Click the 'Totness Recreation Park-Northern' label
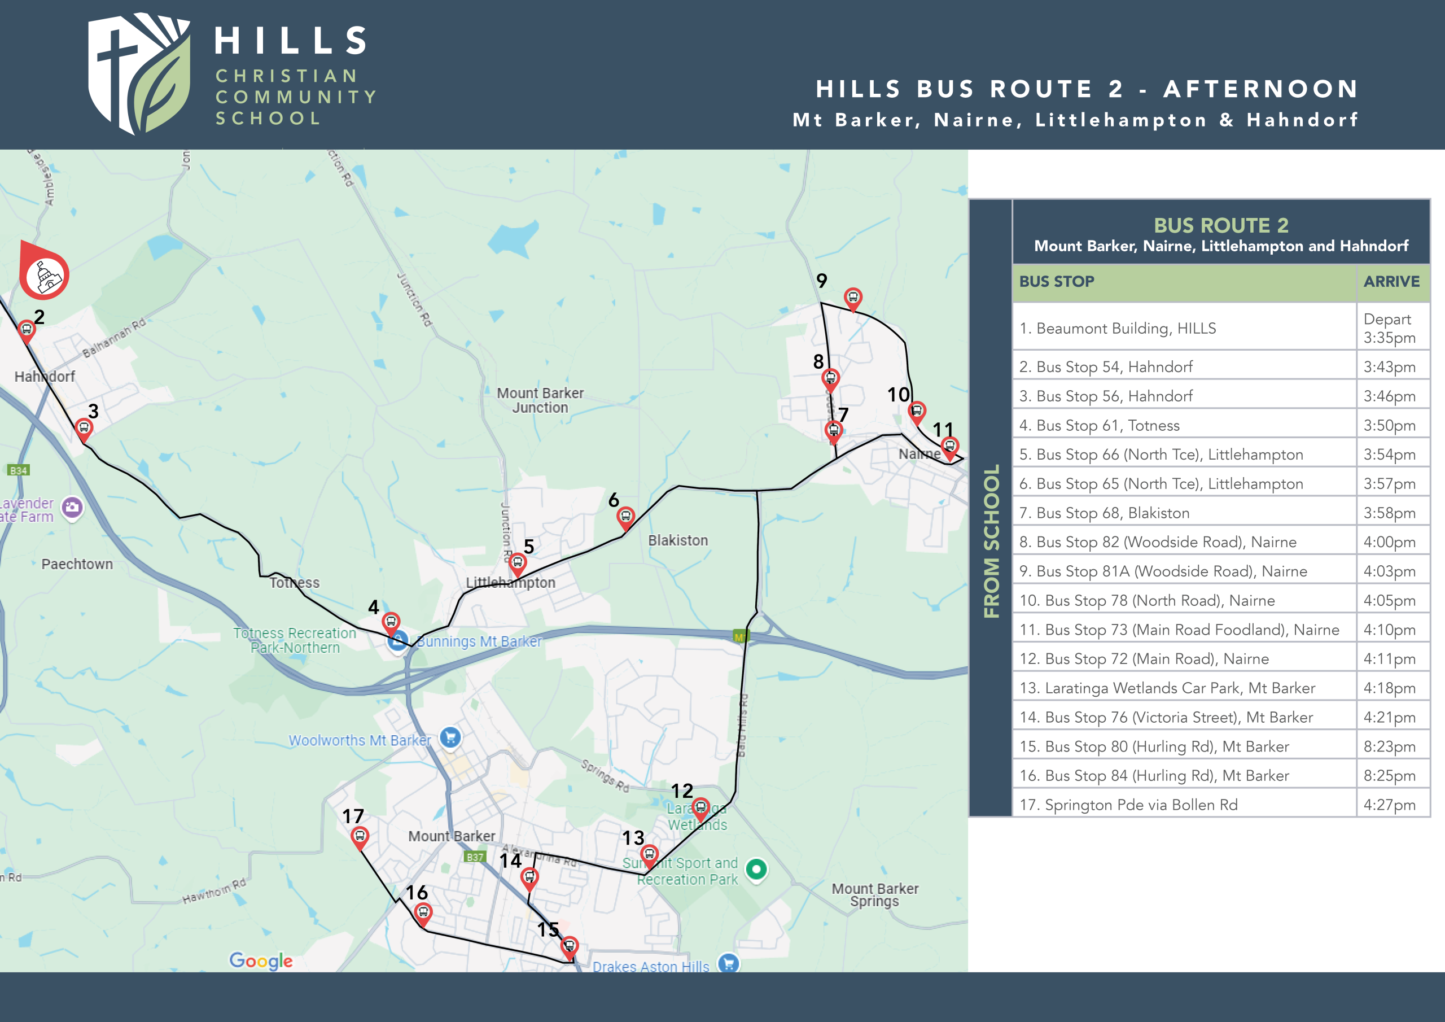The image size is (1445, 1022). [295, 640]
